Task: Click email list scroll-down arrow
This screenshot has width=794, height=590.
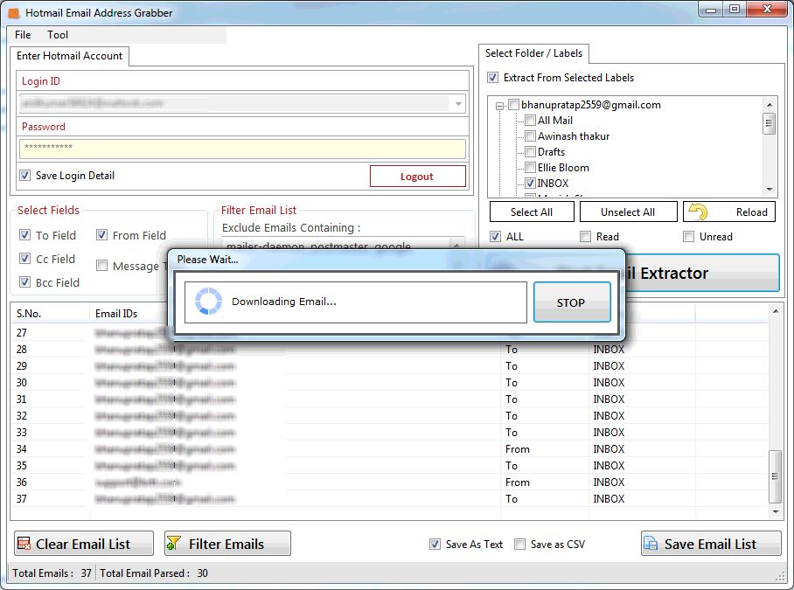Action: pyautogui.click(x=776, y=512)
